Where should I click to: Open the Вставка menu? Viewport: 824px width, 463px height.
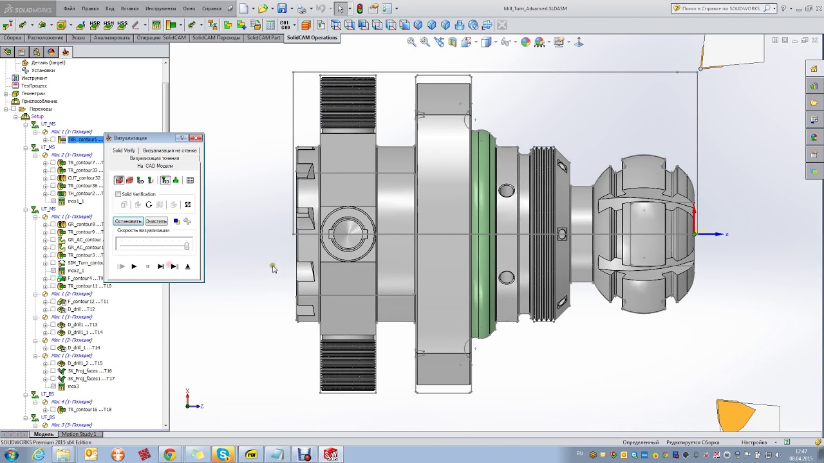pyautogui.click(x=130, y=8)
